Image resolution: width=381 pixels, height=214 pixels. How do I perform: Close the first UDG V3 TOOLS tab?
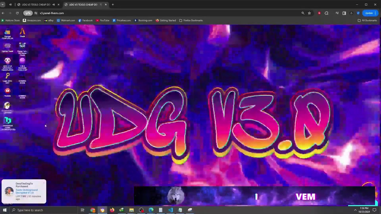pyautogui.click(x=58, y=4)
